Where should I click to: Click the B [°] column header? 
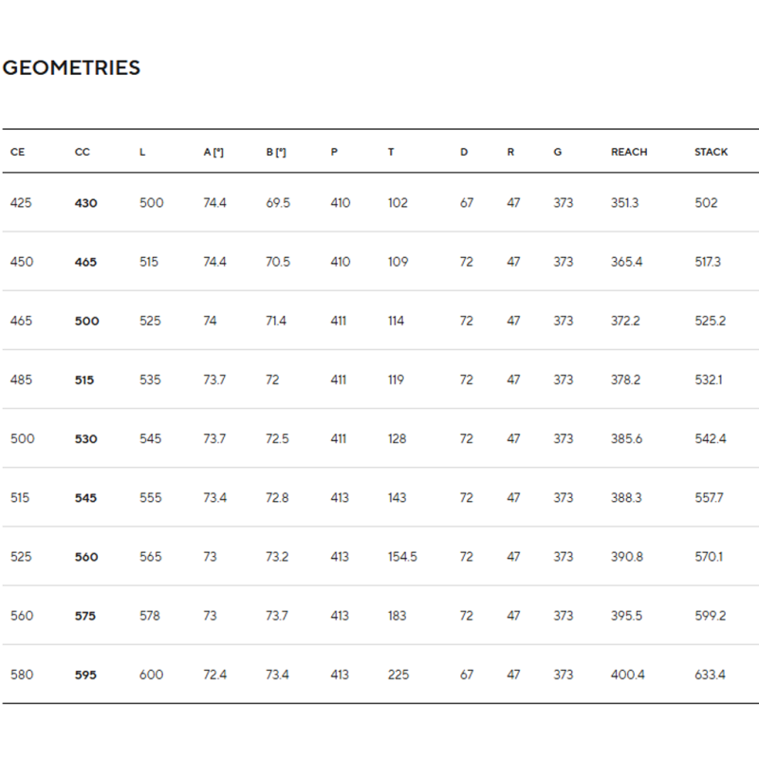(x=276, y=152)
